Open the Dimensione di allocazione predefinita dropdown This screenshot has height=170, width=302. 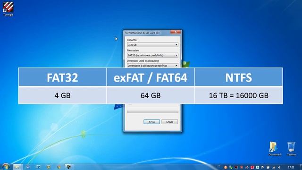point(152,66)
